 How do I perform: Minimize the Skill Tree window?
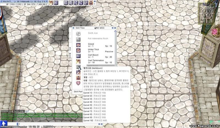[112, 28]
